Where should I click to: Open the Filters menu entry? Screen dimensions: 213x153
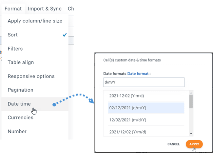[x=15, y=49]
